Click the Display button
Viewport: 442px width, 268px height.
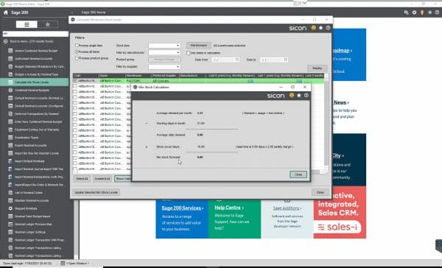[317, 68]
